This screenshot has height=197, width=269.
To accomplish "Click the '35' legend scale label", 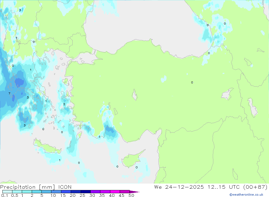I will pos(102,195).
